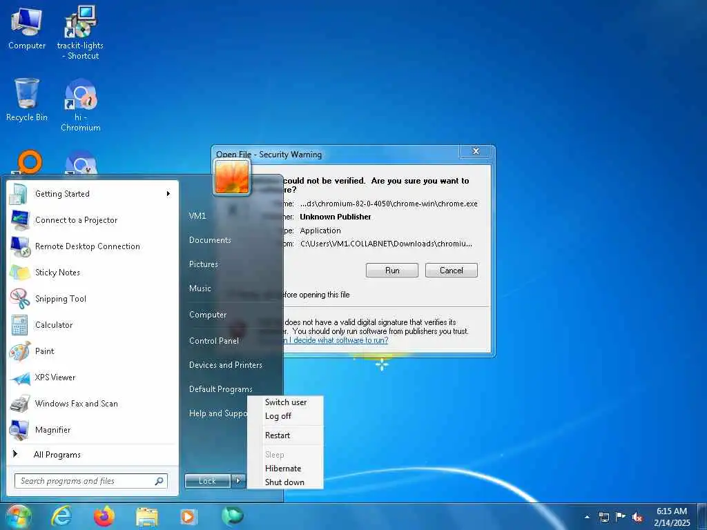Open trackit-lights Shortcut desktop icon
707x530 pixels.
click(x=80, y=32)
